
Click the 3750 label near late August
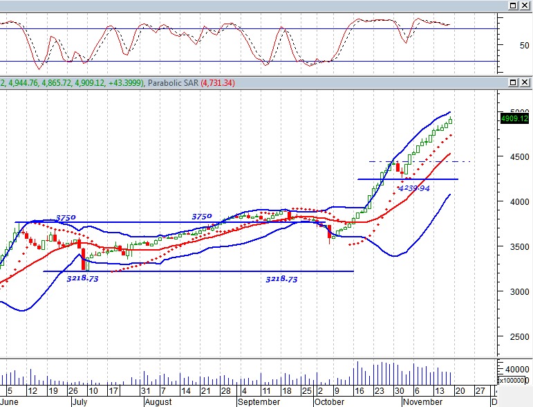point(201,216)
